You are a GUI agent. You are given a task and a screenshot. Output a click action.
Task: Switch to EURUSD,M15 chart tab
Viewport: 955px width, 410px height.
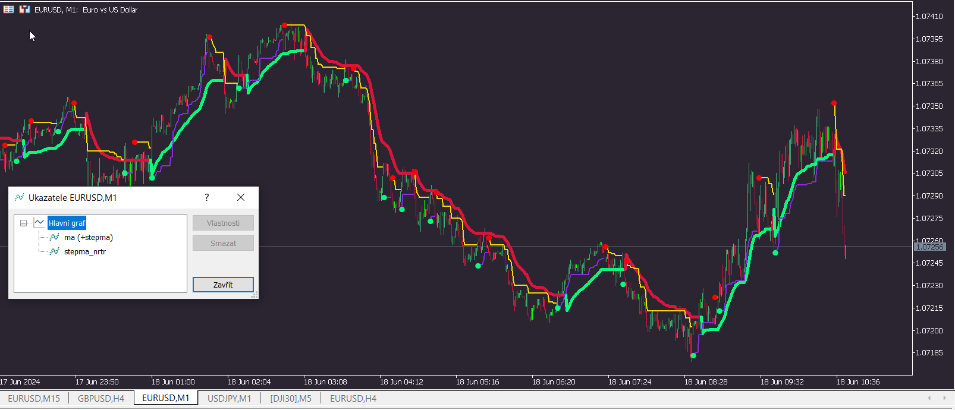pos(34,398)
